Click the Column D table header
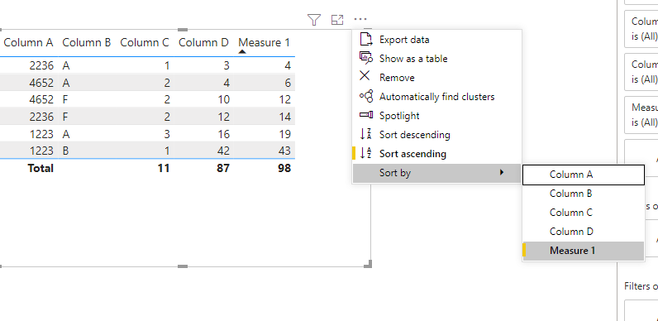The width and height of the screenshot is (658, 321). coord(203,42)
